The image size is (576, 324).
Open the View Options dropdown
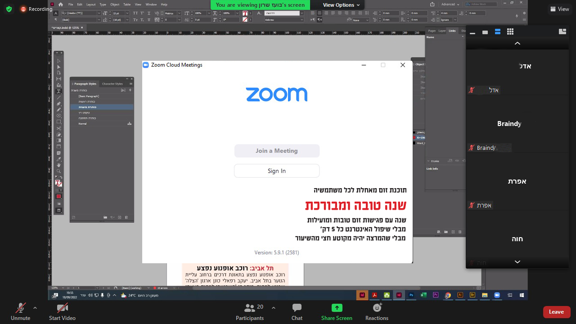click(340, 5)
